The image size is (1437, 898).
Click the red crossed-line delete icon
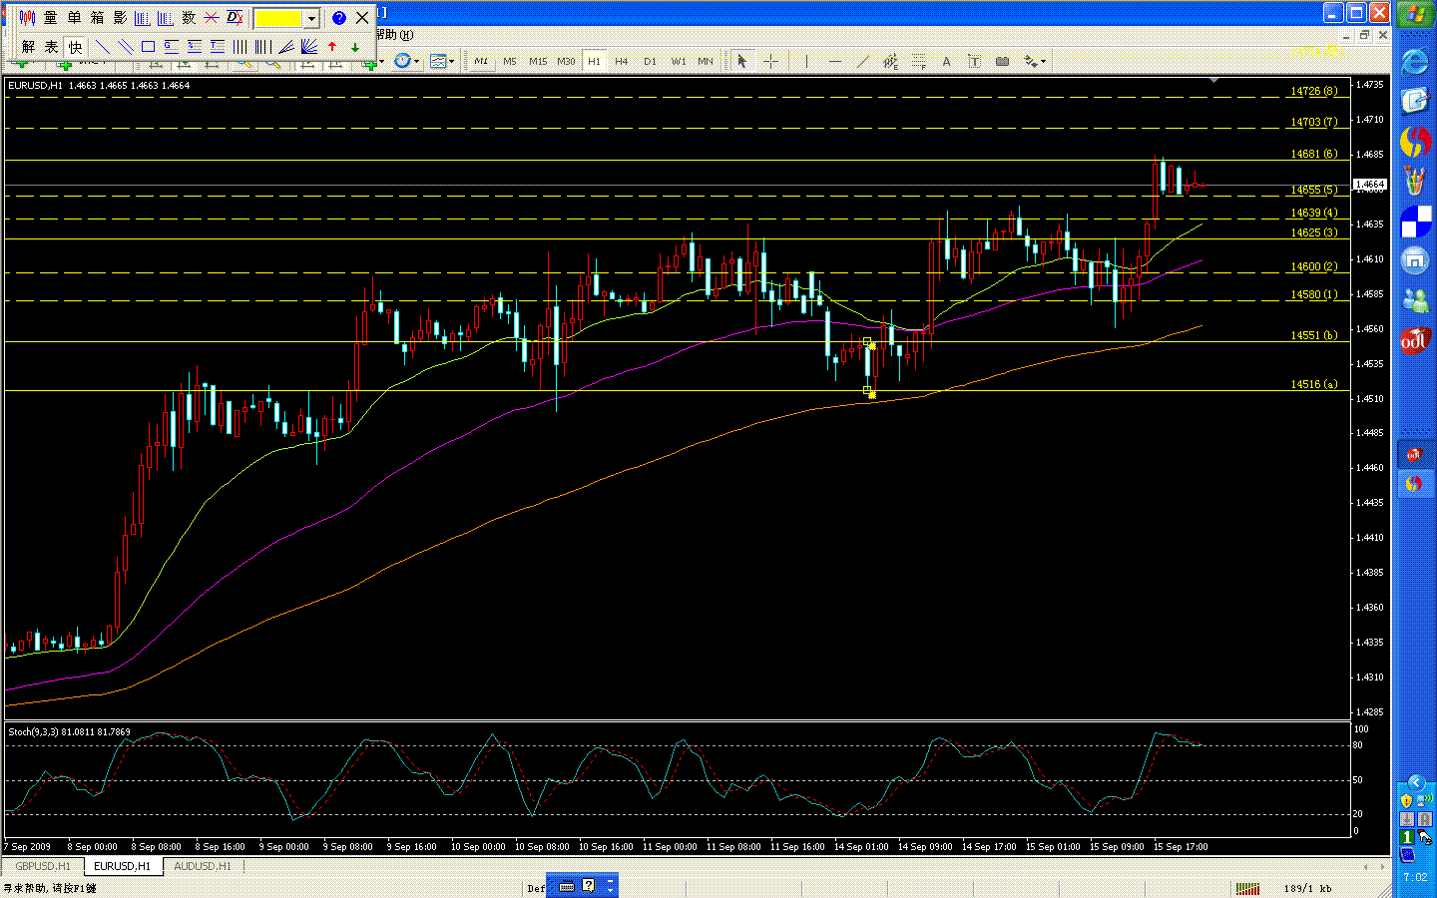(x=212, y=18)
